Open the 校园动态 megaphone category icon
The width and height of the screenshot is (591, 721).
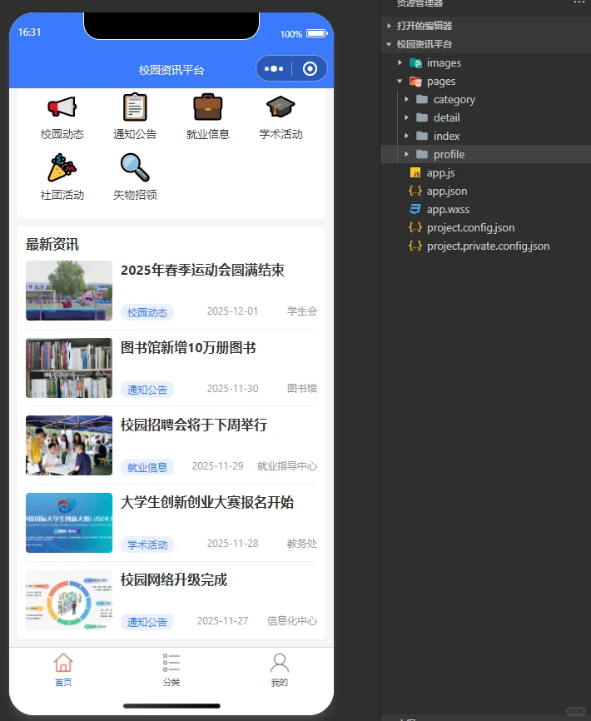(x=62, y=107)
